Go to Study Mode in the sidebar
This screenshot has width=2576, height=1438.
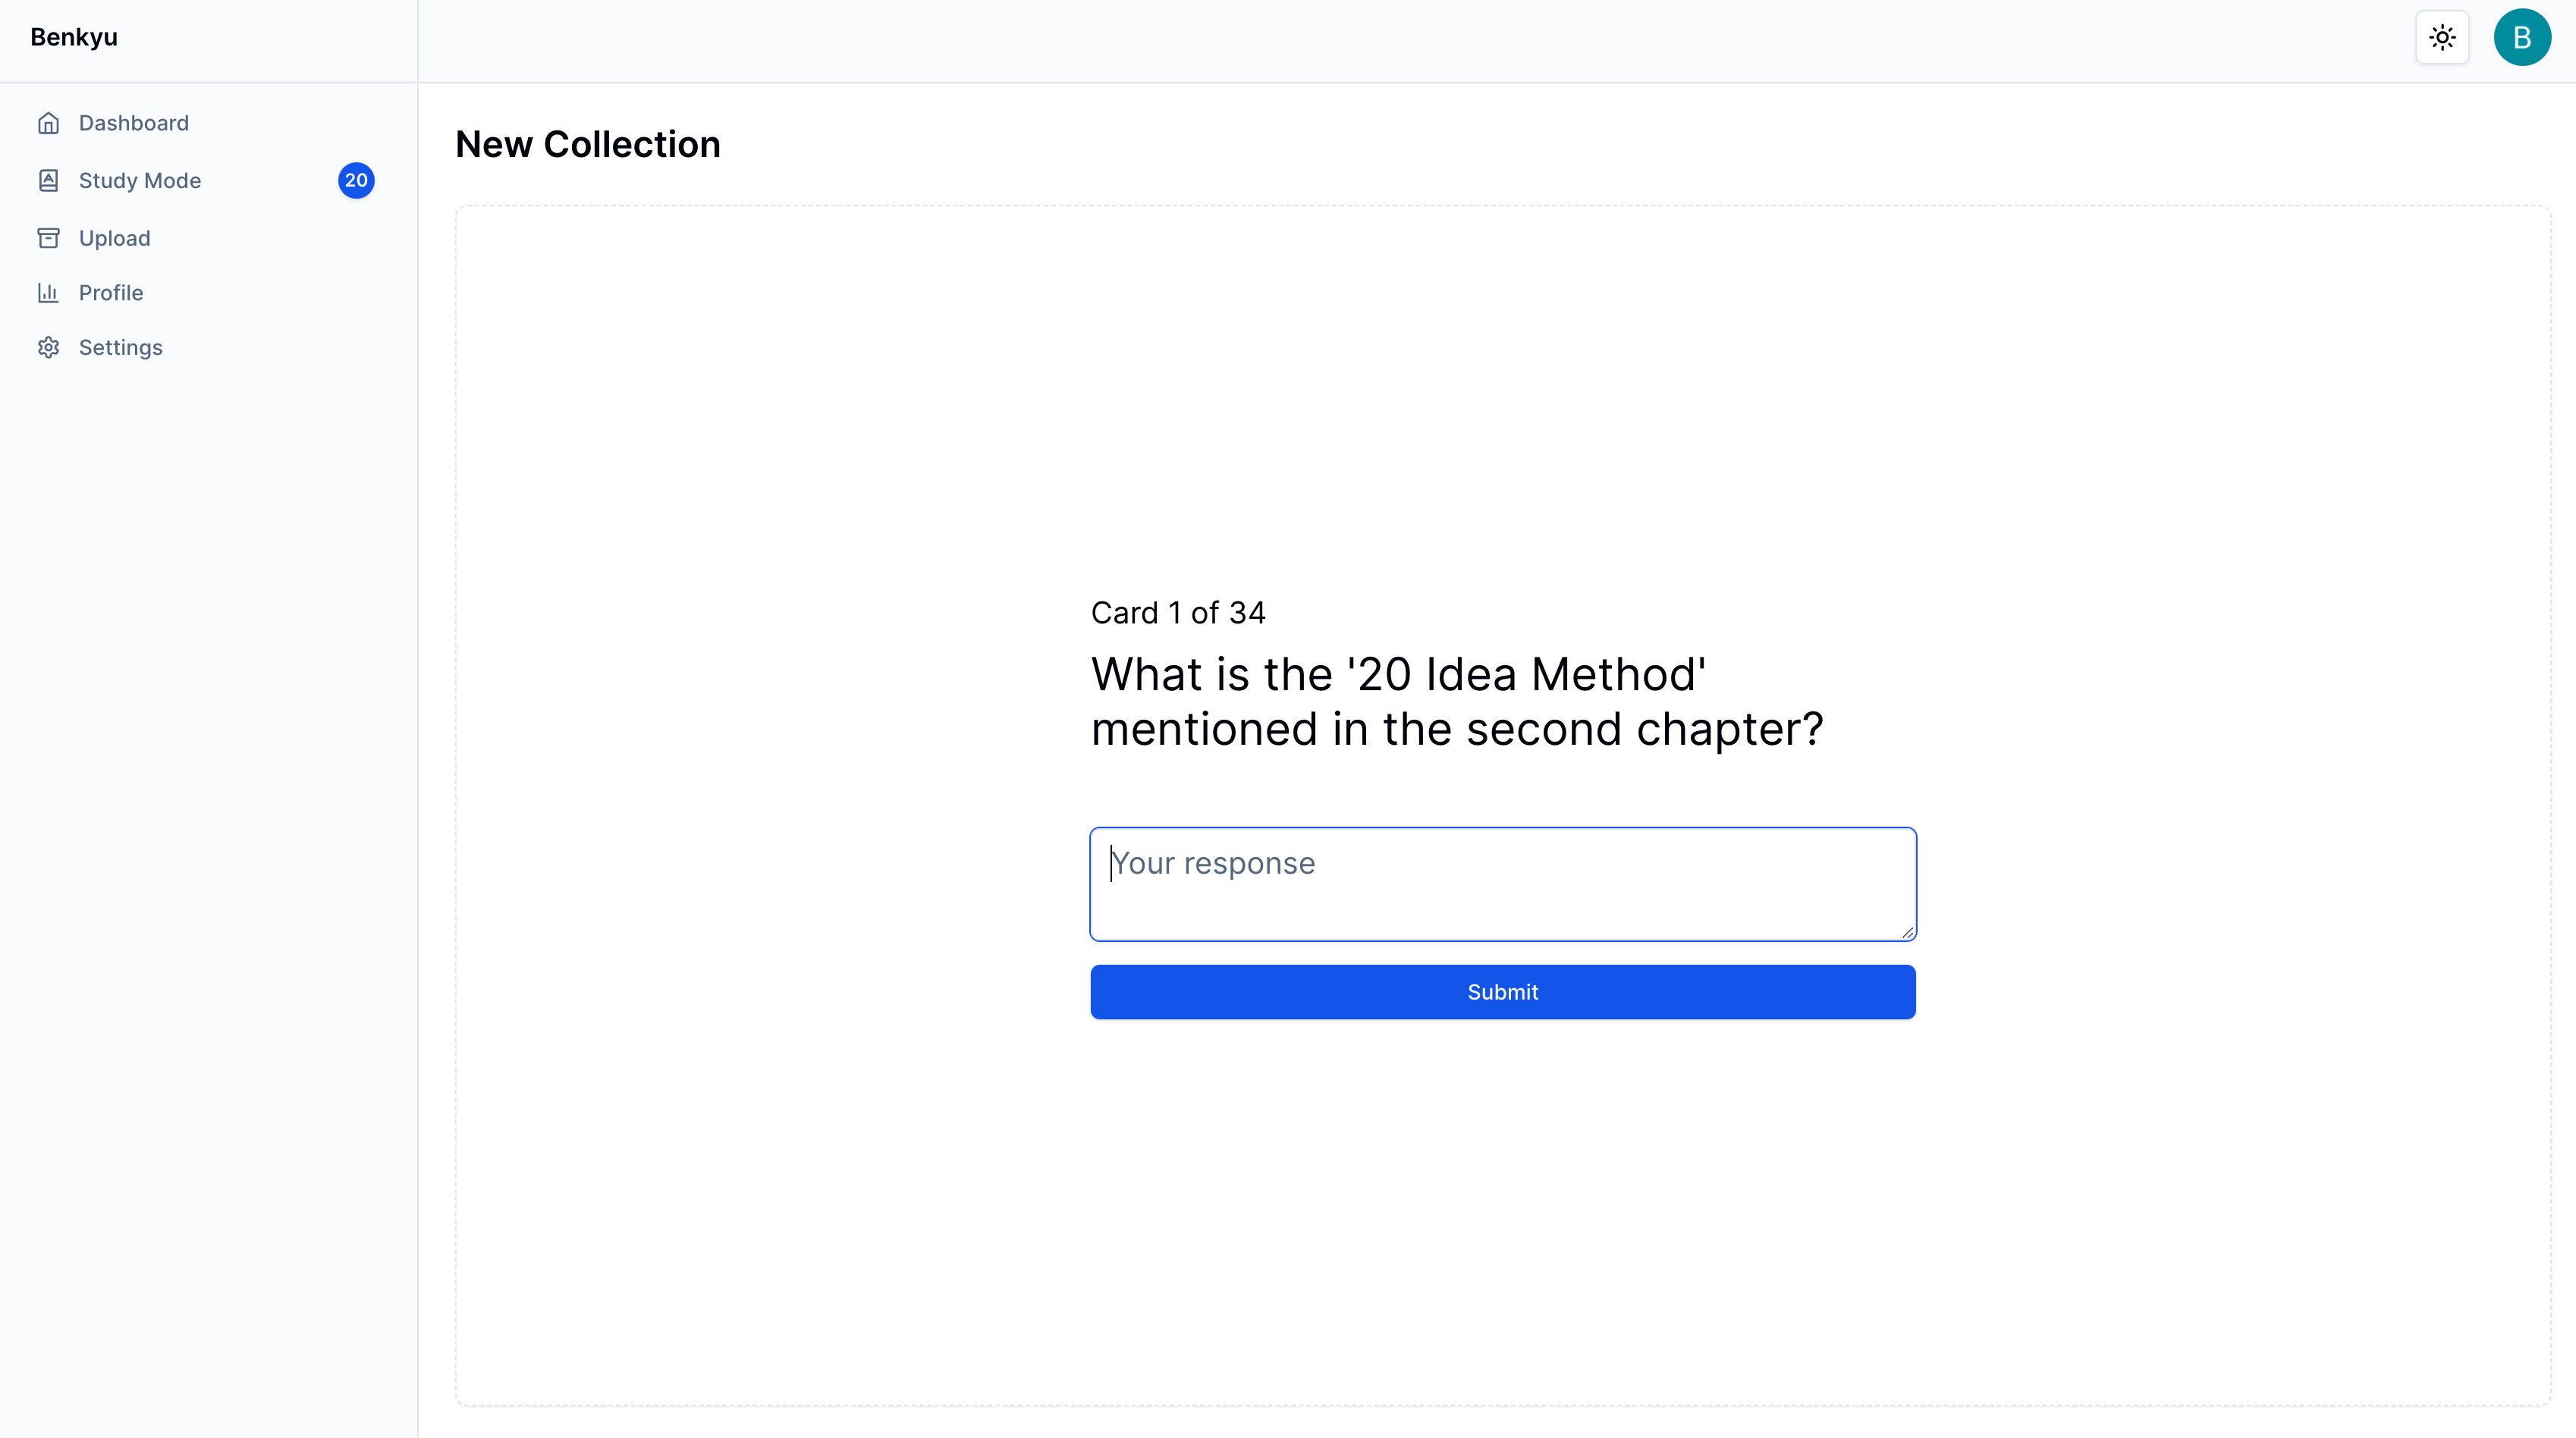[x=140, y=181]
